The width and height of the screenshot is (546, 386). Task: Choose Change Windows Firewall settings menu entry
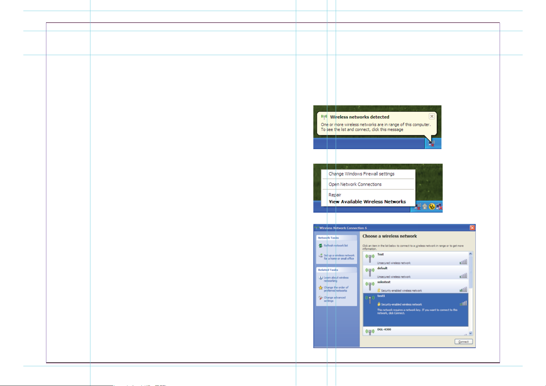coord(361,174)
